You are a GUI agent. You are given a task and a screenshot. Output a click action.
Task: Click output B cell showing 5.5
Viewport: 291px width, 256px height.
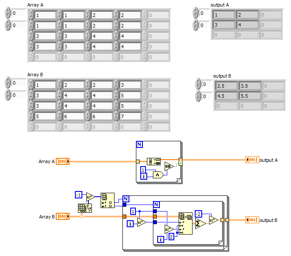[250, 96]
